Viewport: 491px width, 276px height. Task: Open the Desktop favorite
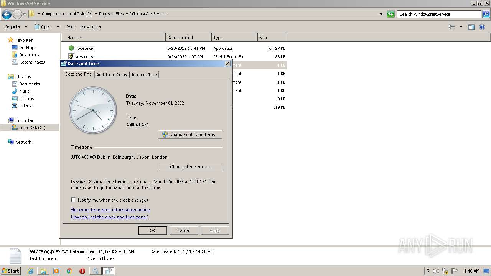click(x=26, y=48)
